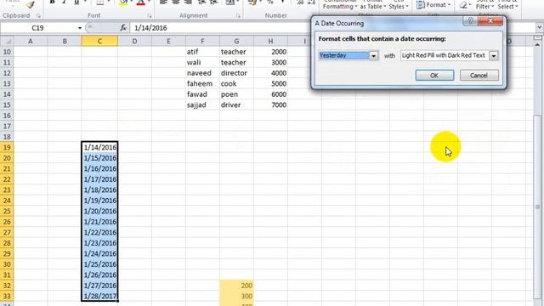Click Help question mark in dialog

[470, 21]
